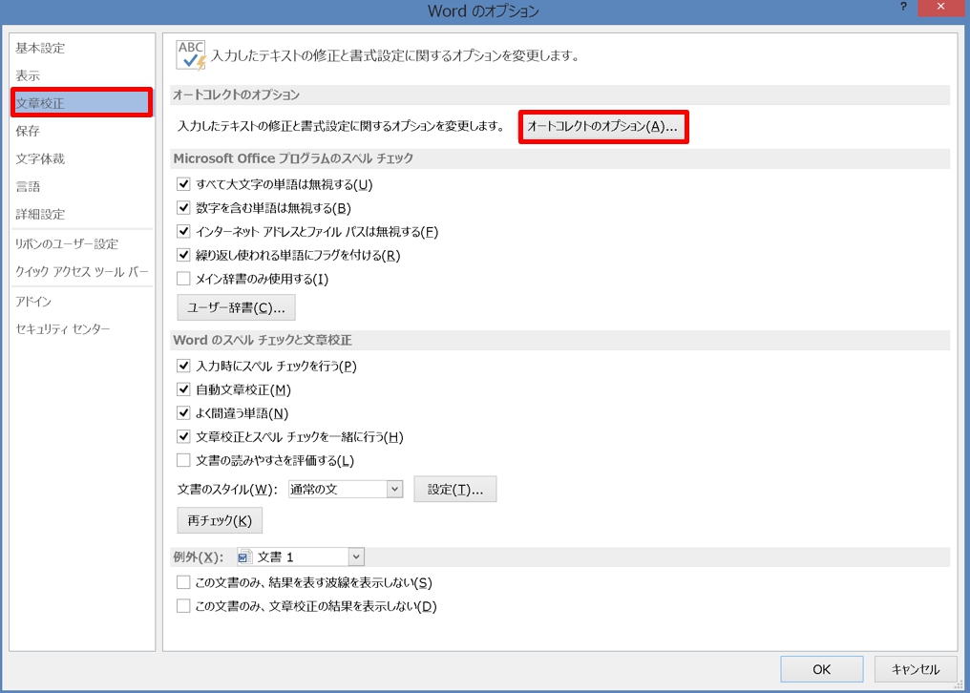Click the Word document icon in 例外 box
The height and width of the screenshot is (693, 970).
coord(244,556)
